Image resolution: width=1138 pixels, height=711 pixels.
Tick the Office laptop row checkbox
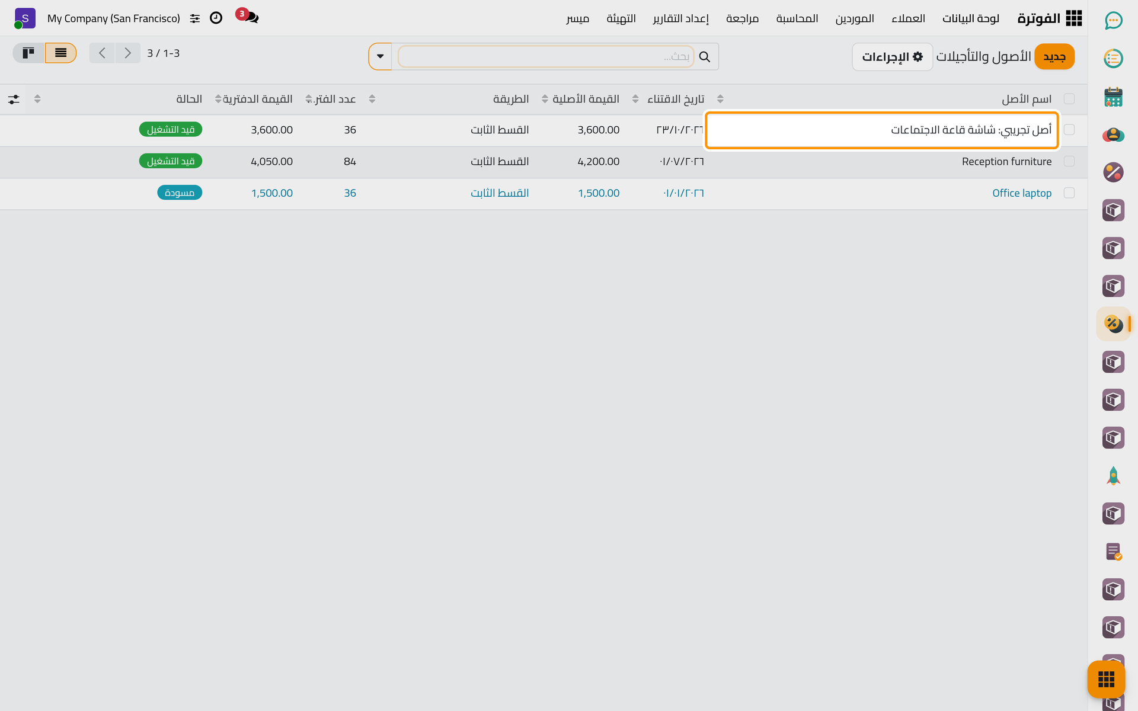click(1069, 193)
